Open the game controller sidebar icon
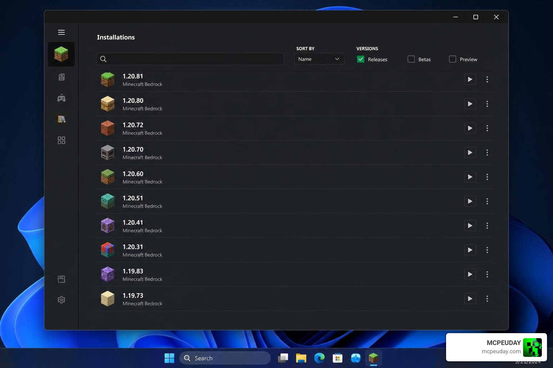The width and height of the screenshot is (553, 368). [x=62, y=98]
